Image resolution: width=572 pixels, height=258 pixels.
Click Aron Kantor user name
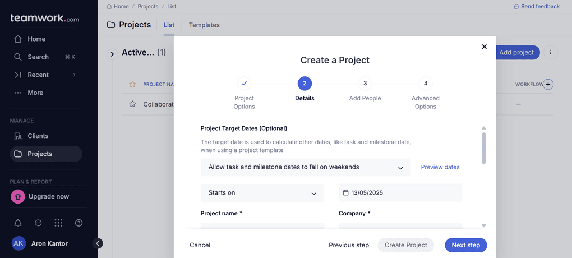coord(49,243)
